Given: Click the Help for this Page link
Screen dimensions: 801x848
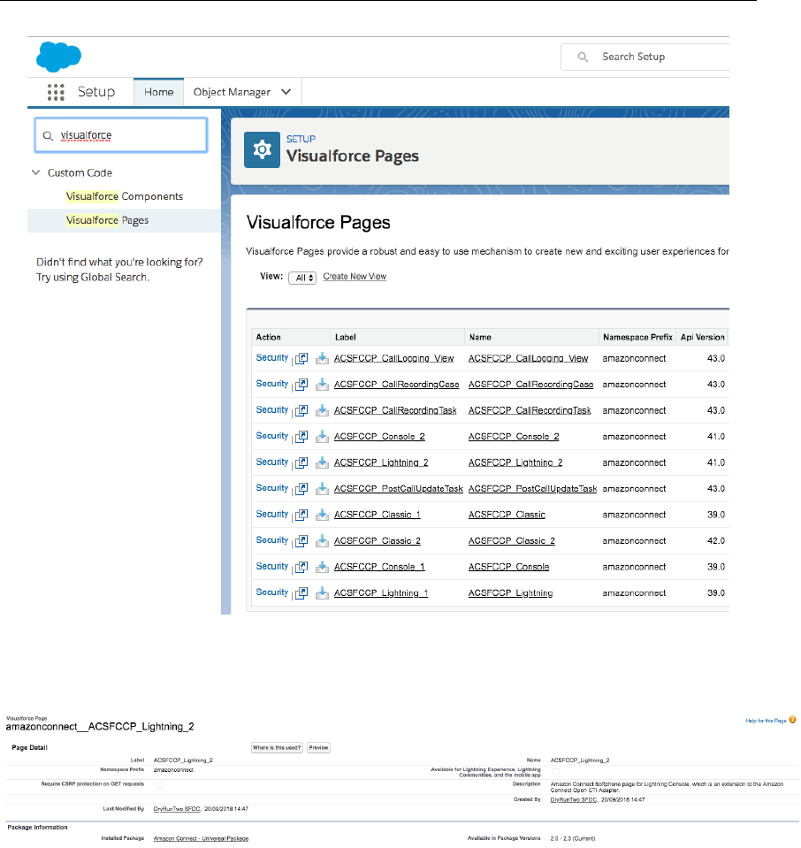Looking at the screenshot, I should tap(766, 721).
